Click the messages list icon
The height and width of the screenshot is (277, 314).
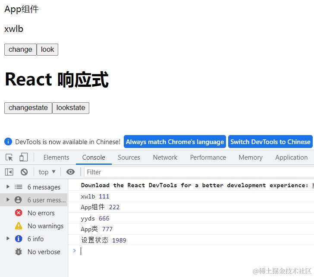(x=19, y=187)
